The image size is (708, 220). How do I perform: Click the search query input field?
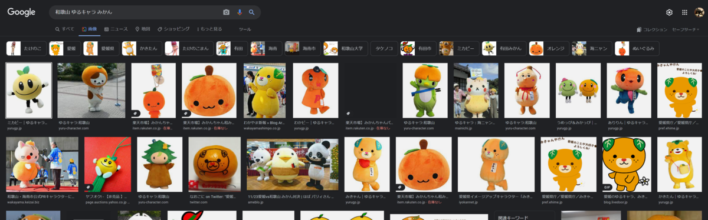click(136, 12)
